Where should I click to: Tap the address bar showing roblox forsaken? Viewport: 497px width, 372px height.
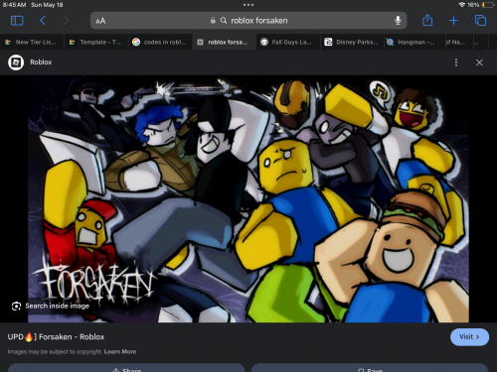248,21
